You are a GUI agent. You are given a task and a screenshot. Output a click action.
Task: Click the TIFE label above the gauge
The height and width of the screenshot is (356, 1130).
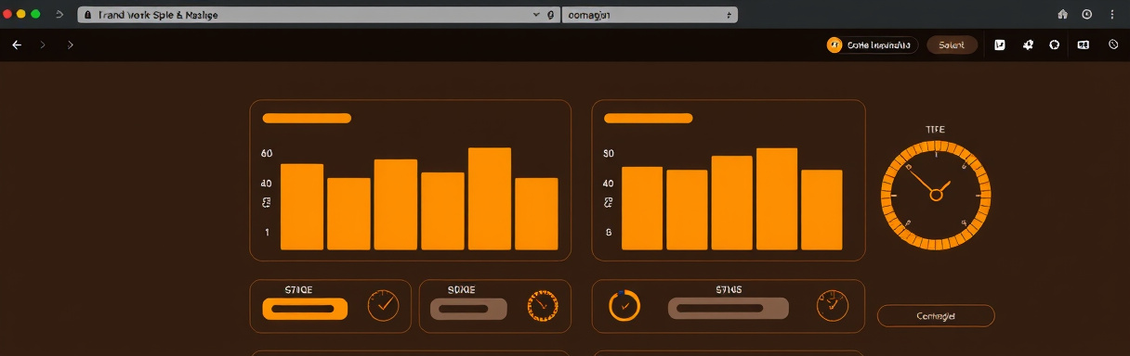pyautogui.click(x=936, y=130)
